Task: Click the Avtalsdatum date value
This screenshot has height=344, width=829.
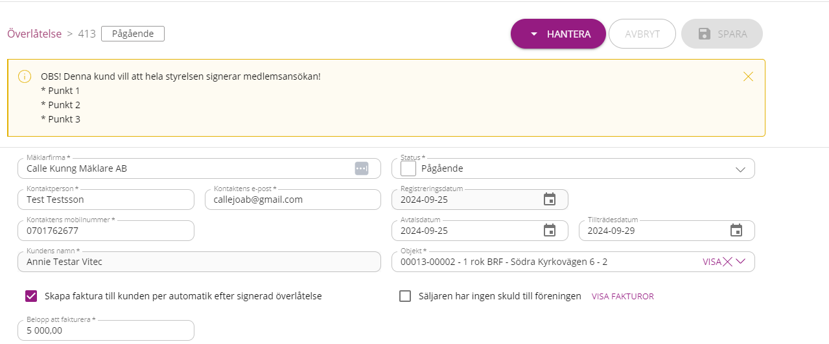Action: [x=424, y=231]
